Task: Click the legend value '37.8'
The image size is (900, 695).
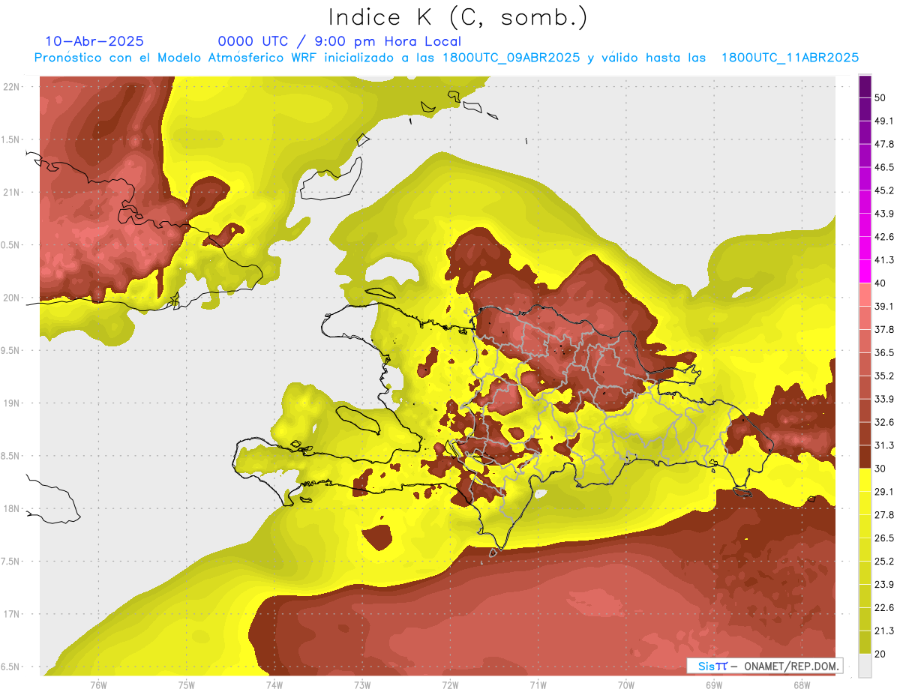Action: (x=884, y=330)
